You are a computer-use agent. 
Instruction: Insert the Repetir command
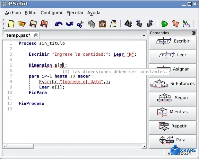tap(173, 127)
